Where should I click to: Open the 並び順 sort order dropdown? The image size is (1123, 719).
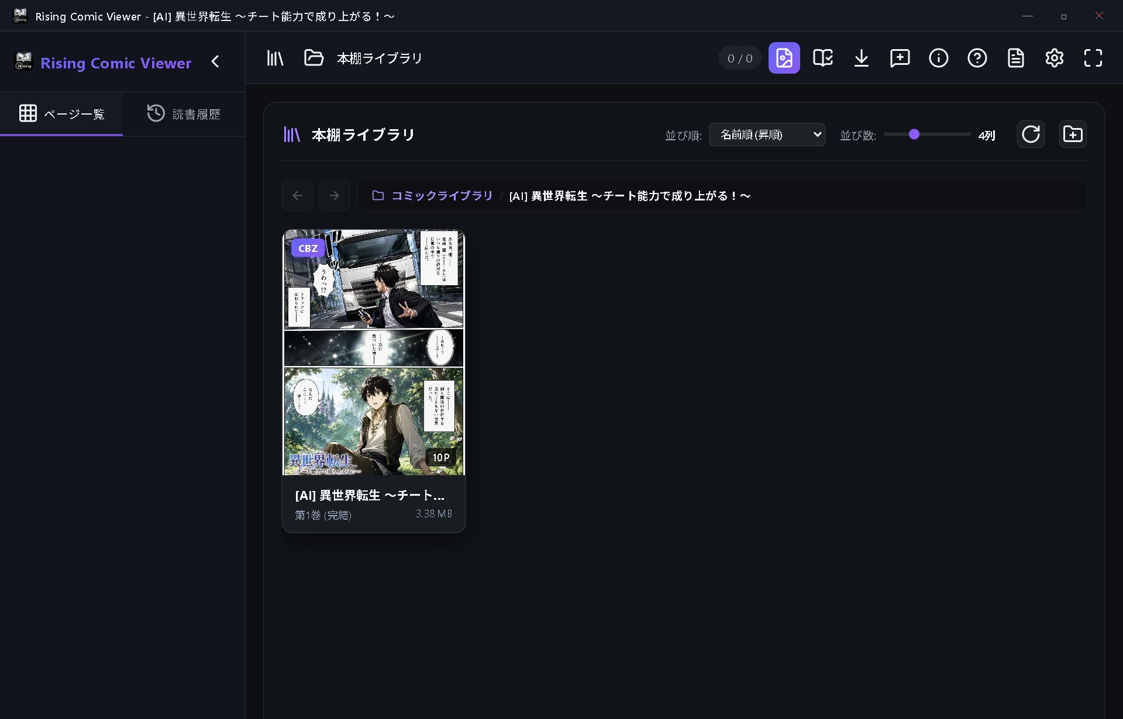(x=767, y=134)
